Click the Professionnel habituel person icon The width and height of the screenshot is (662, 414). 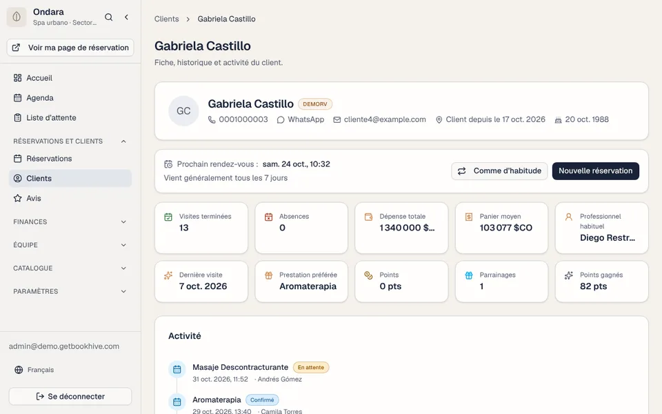(x=569, y=217)
